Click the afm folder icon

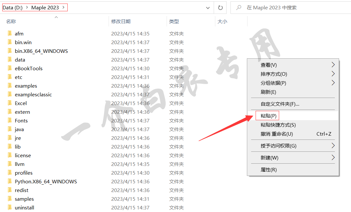(x=10, y=34)
